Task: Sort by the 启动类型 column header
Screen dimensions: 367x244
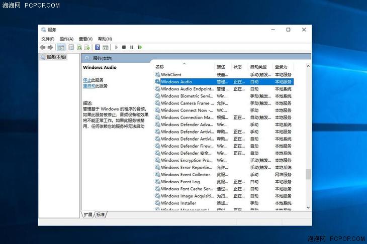Action: pyautogui.click(x=258, y=67)
